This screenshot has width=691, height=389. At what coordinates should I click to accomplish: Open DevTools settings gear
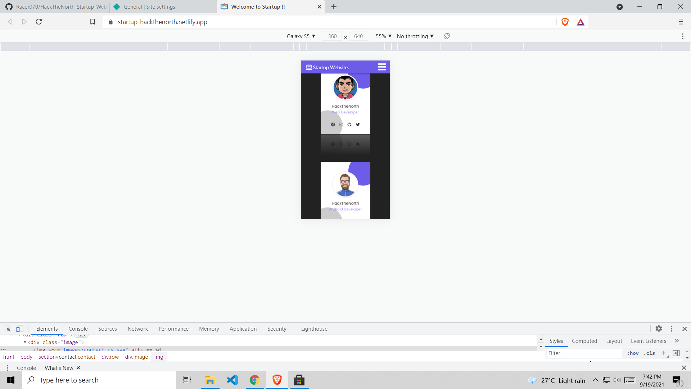pos(659,328)
